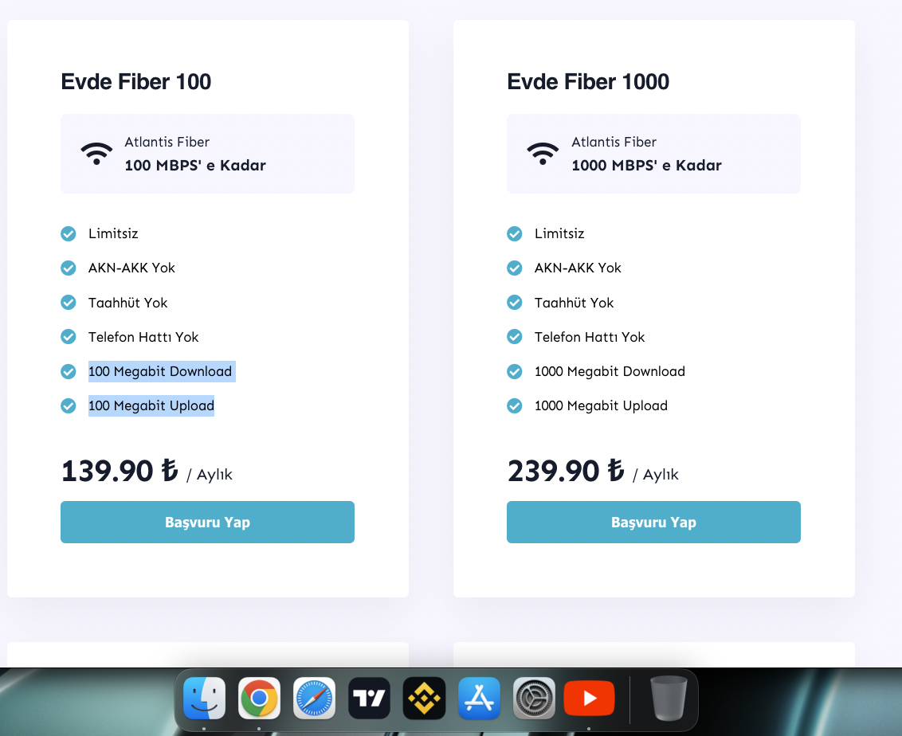The height and width of the screenshot is (736, 902).
Task: Click the Evde Fiber 1000 plan heading
Action: pyautogui.click(x=588, y=82)
